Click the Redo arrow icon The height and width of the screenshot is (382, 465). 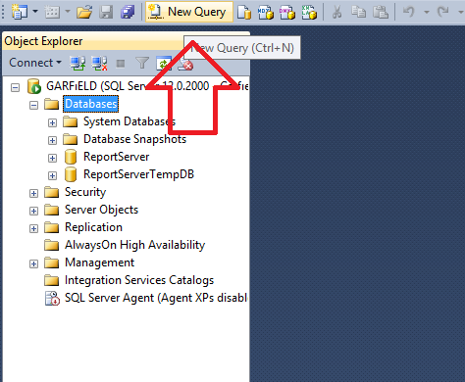(443, 12)
